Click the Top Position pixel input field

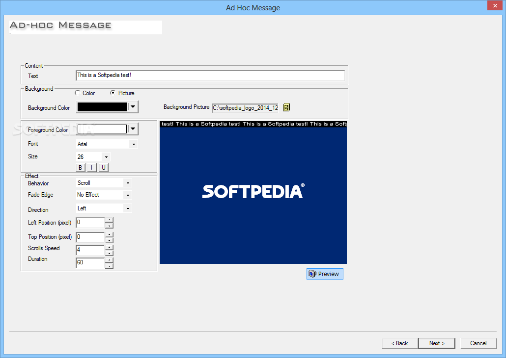coord(90,237)
